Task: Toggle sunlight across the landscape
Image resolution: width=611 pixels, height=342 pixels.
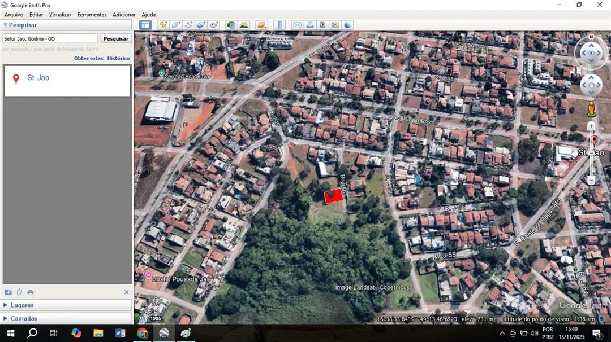Action: pos(243,25)
